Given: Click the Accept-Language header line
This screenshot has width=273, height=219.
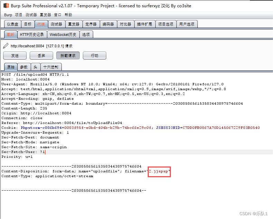Looking at the screenshot, I should click(93, 94).
